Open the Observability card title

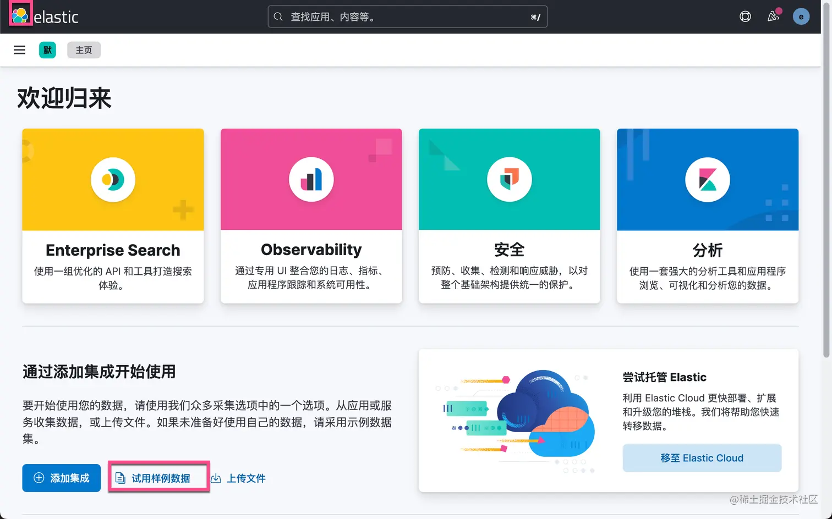[311, 250]
